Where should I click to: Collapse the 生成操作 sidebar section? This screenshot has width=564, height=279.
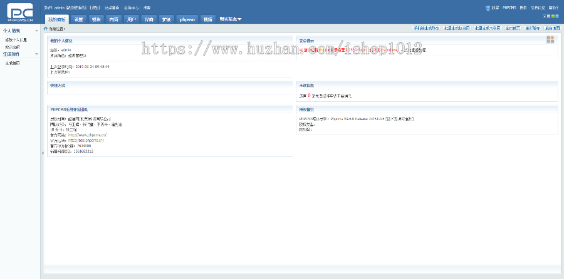(x=36, y=54)
